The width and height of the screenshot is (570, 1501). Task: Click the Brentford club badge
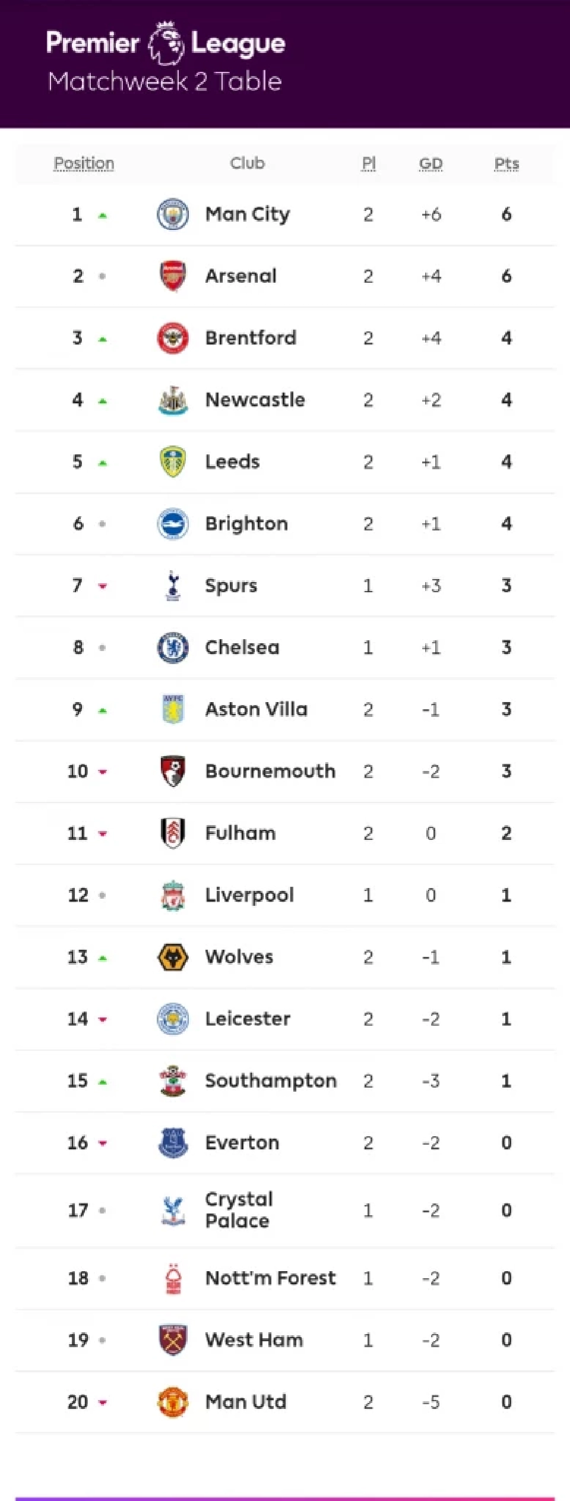pyautogui.click(x=173, y=338)
